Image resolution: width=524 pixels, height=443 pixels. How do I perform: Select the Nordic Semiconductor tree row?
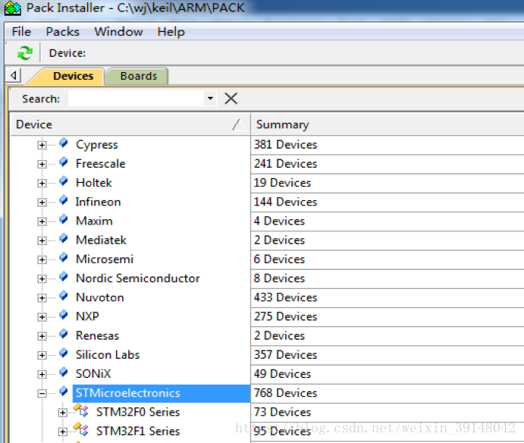pos(138,278)
